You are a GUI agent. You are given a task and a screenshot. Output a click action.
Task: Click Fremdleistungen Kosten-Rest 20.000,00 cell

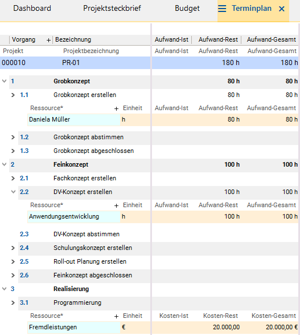[x=226, y=327]
